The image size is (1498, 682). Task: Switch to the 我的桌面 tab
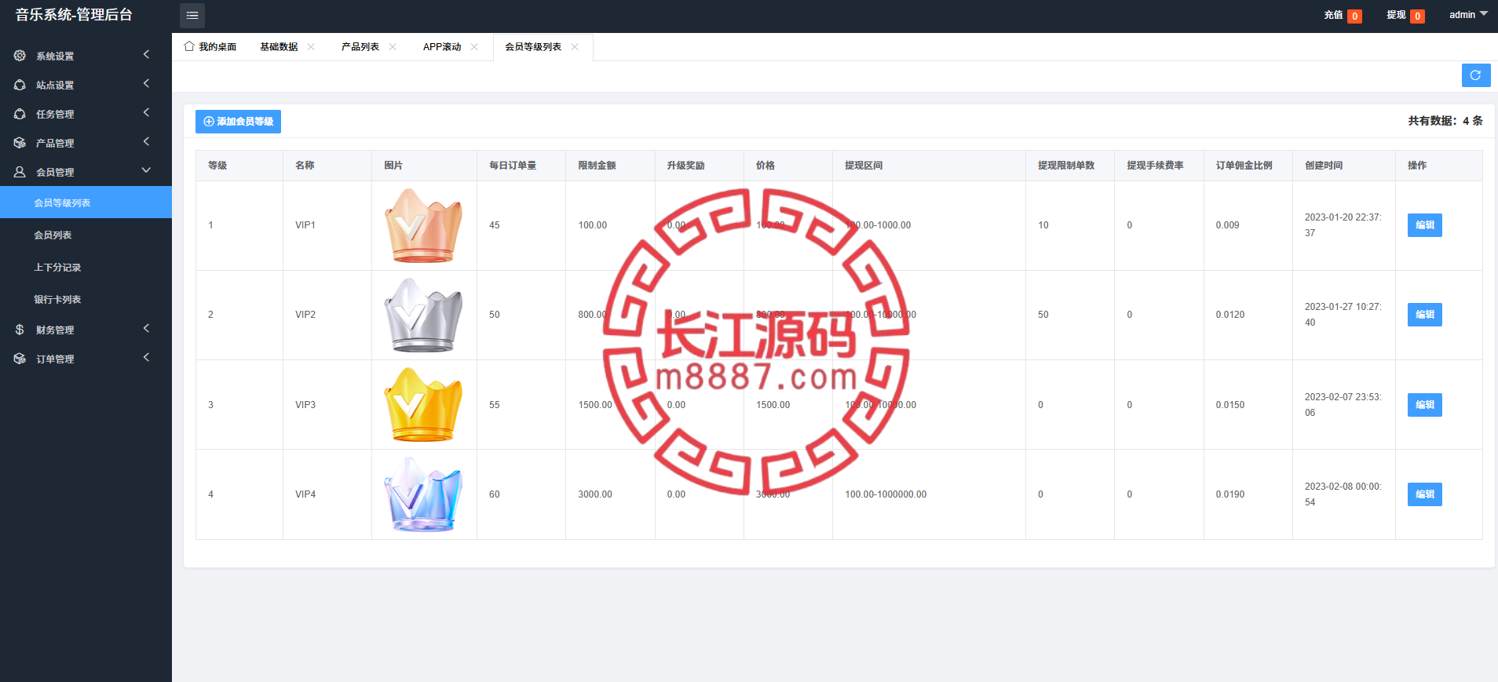click(210, 47)
